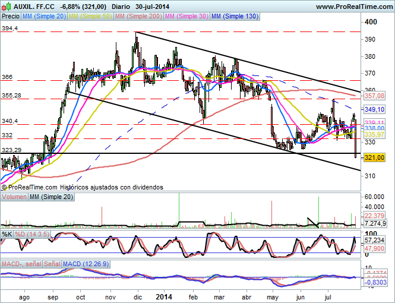The width and height of the screenshot is (395, 303).
Task: Click the jul month label on time axis
Action: coord(328,297)
